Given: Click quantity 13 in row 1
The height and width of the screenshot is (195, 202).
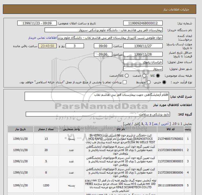Looking at the screenshot, I should pyautogui.click(x=46, y=139).
